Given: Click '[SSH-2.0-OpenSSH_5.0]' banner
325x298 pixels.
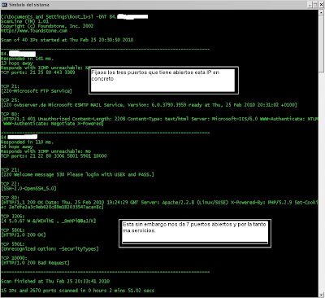Looking at the screenshot, I should point(28,188).
